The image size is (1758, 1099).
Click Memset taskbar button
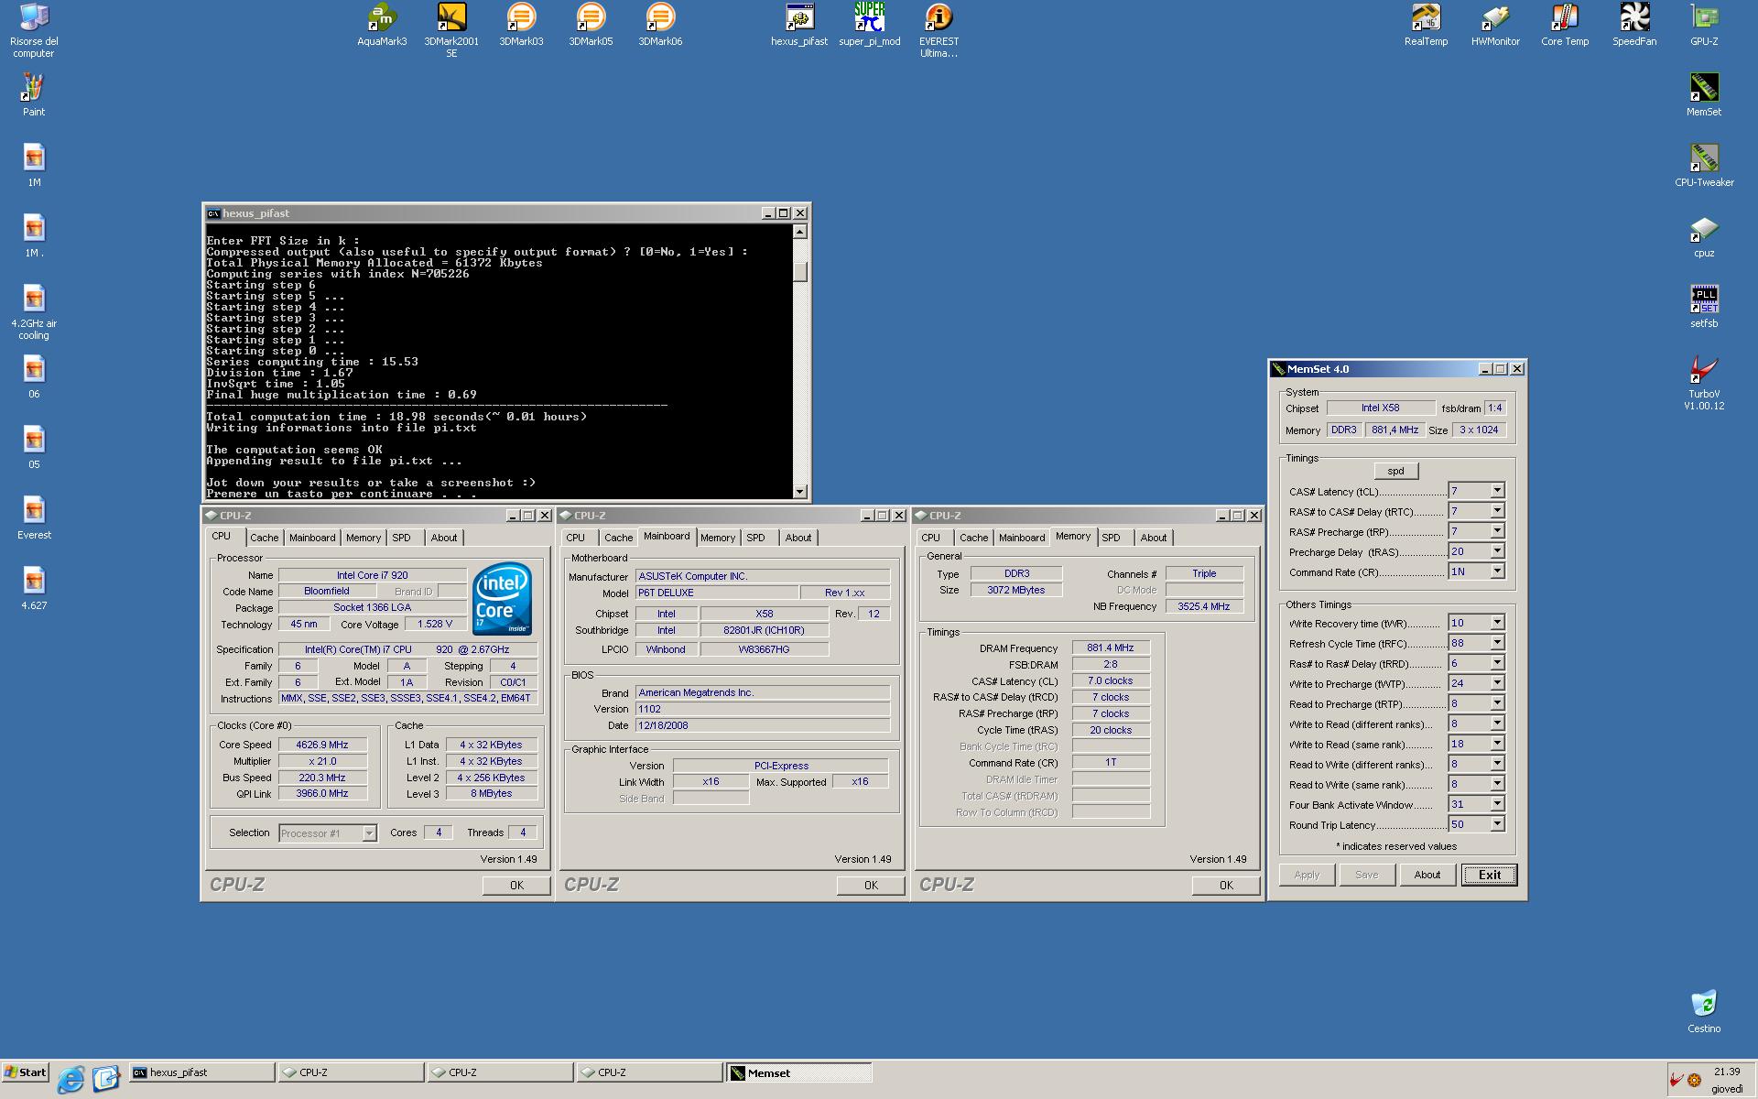[x=798, y=1072]
